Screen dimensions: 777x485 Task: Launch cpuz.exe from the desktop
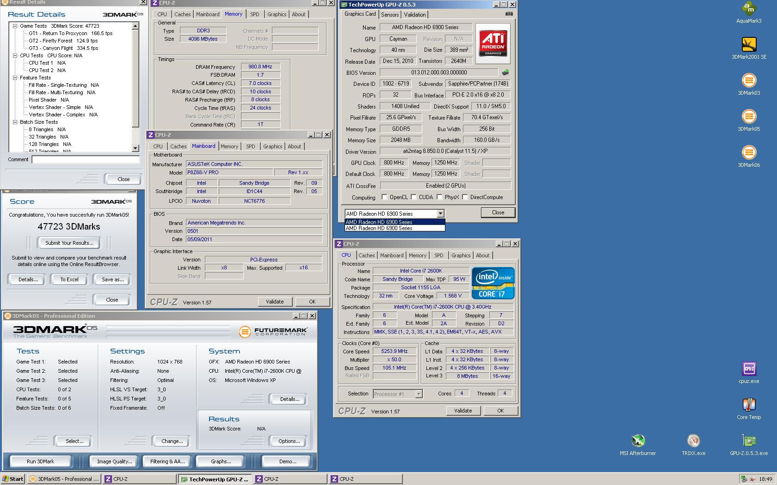click(x=749, y=372)
